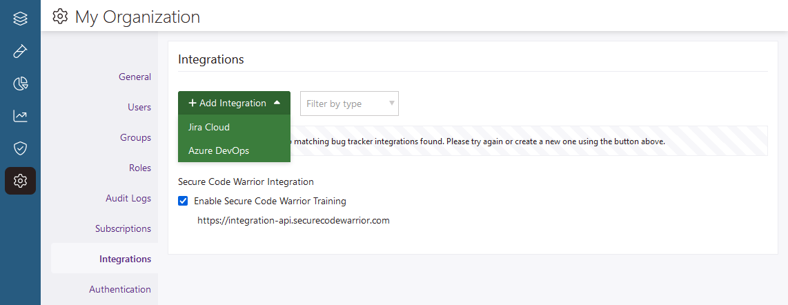Open the Users settings page
This screenshot has height=305, width=788.
click(x=139, y=107)
